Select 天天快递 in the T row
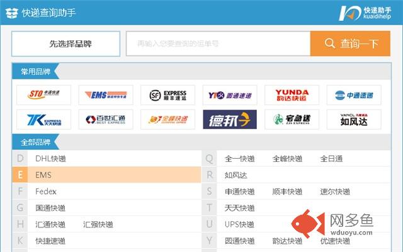The height and width of the screenshot is (252, 403). tap(239, 208)
